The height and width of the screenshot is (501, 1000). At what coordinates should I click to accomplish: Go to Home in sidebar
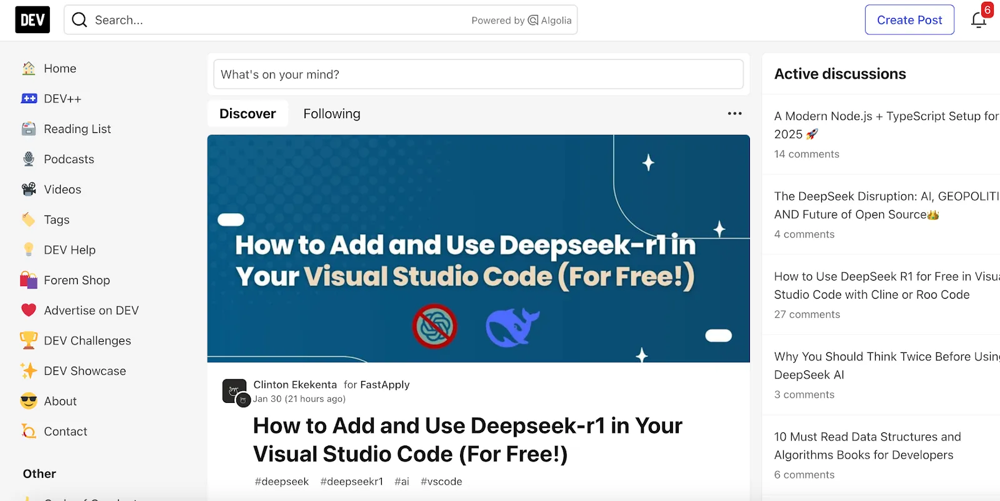(x=60, y=69)
